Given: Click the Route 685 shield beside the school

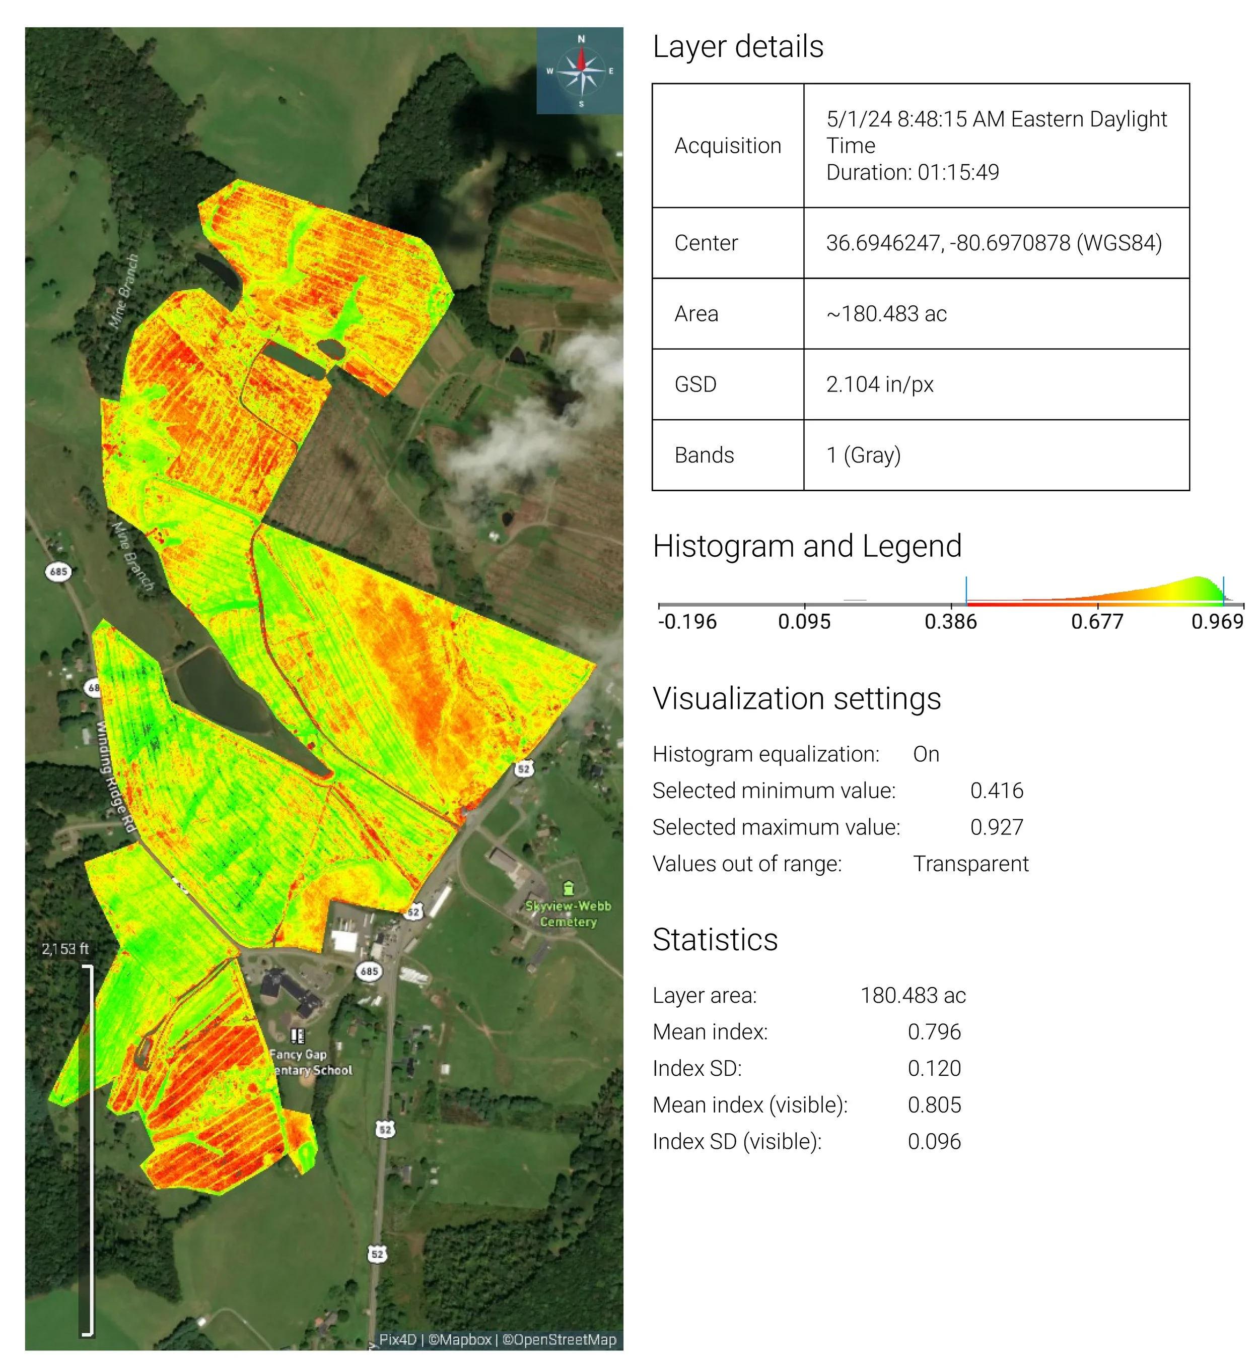Looking at the screenshot, I should (369, 971).
